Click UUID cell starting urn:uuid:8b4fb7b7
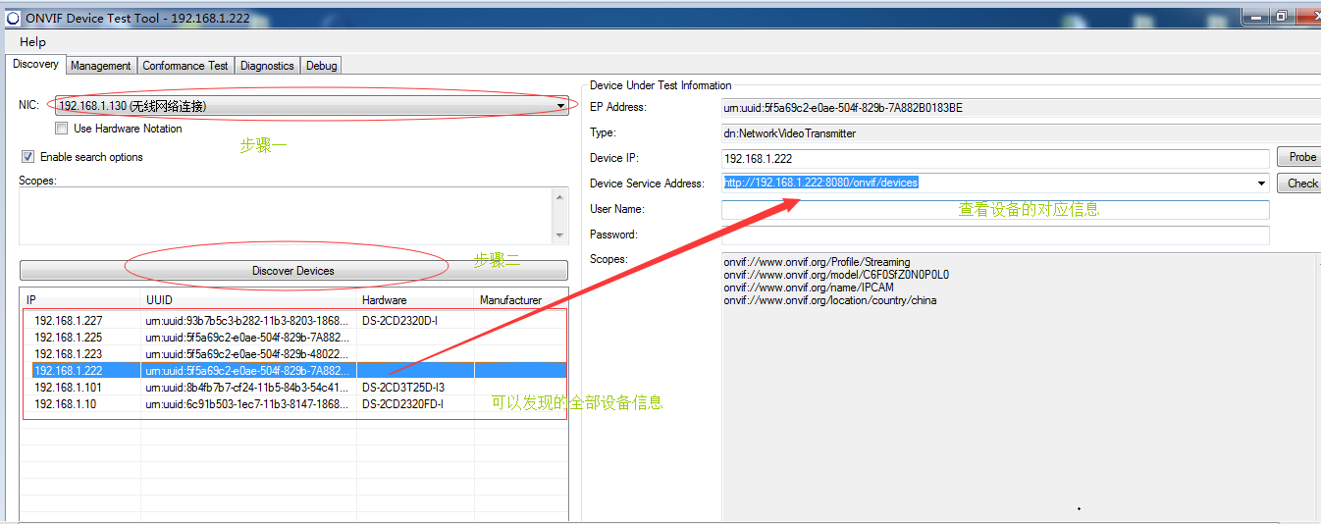The width and height of the screenshot is (1321, 524). pos(248,388)
